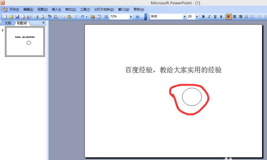This screenshot has height=160, width=267.
Task: Open the Research icon with books and magnifier
Action: (56, 17)
